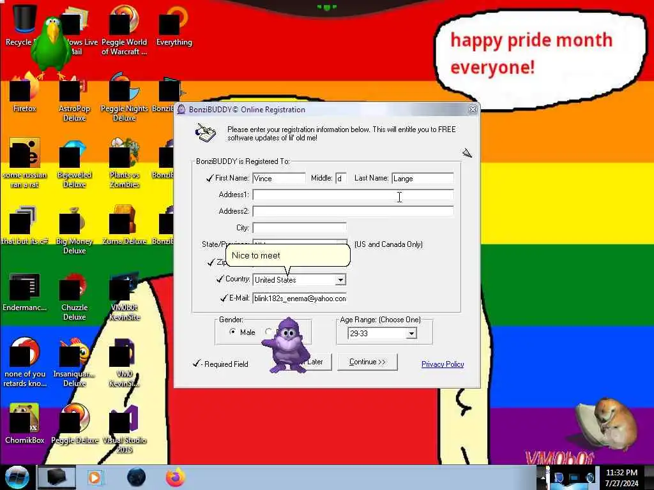The image size is (654, 490).
Task: Open AstroPop Deluxe desktop icon
Action: click(x=74, y=97)
